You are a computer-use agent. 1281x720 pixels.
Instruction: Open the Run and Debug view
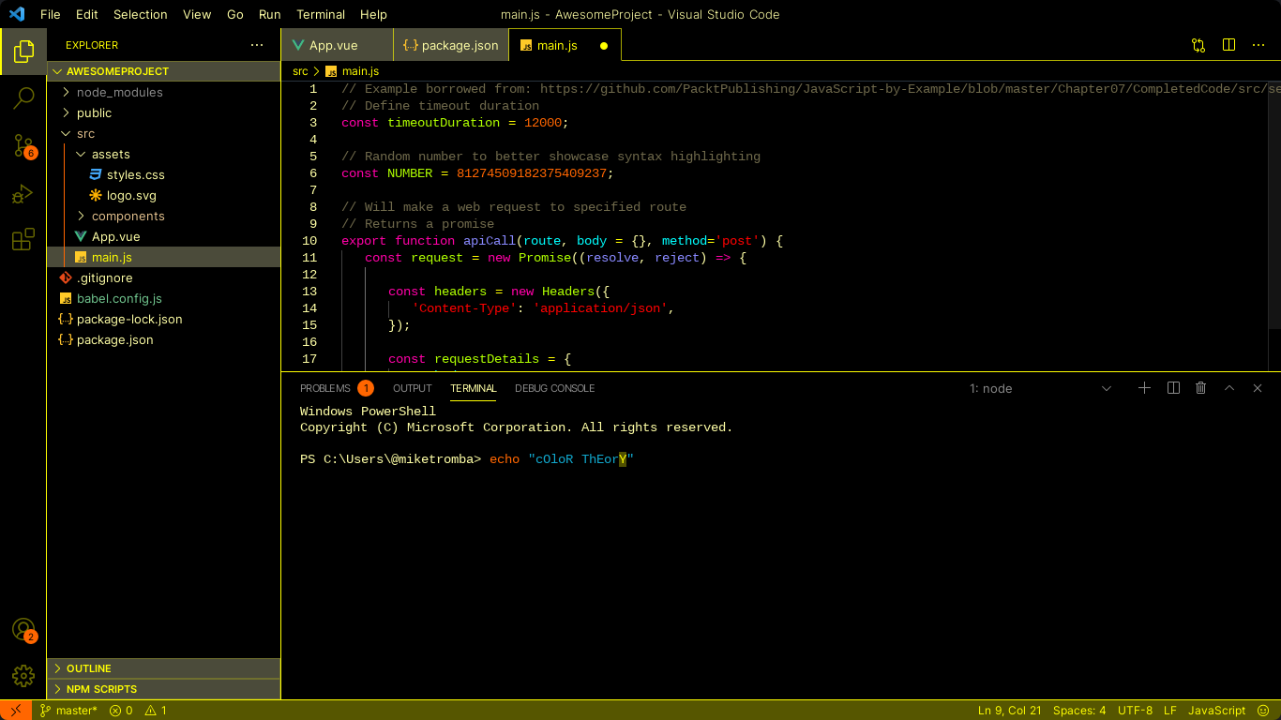(23, 193)
